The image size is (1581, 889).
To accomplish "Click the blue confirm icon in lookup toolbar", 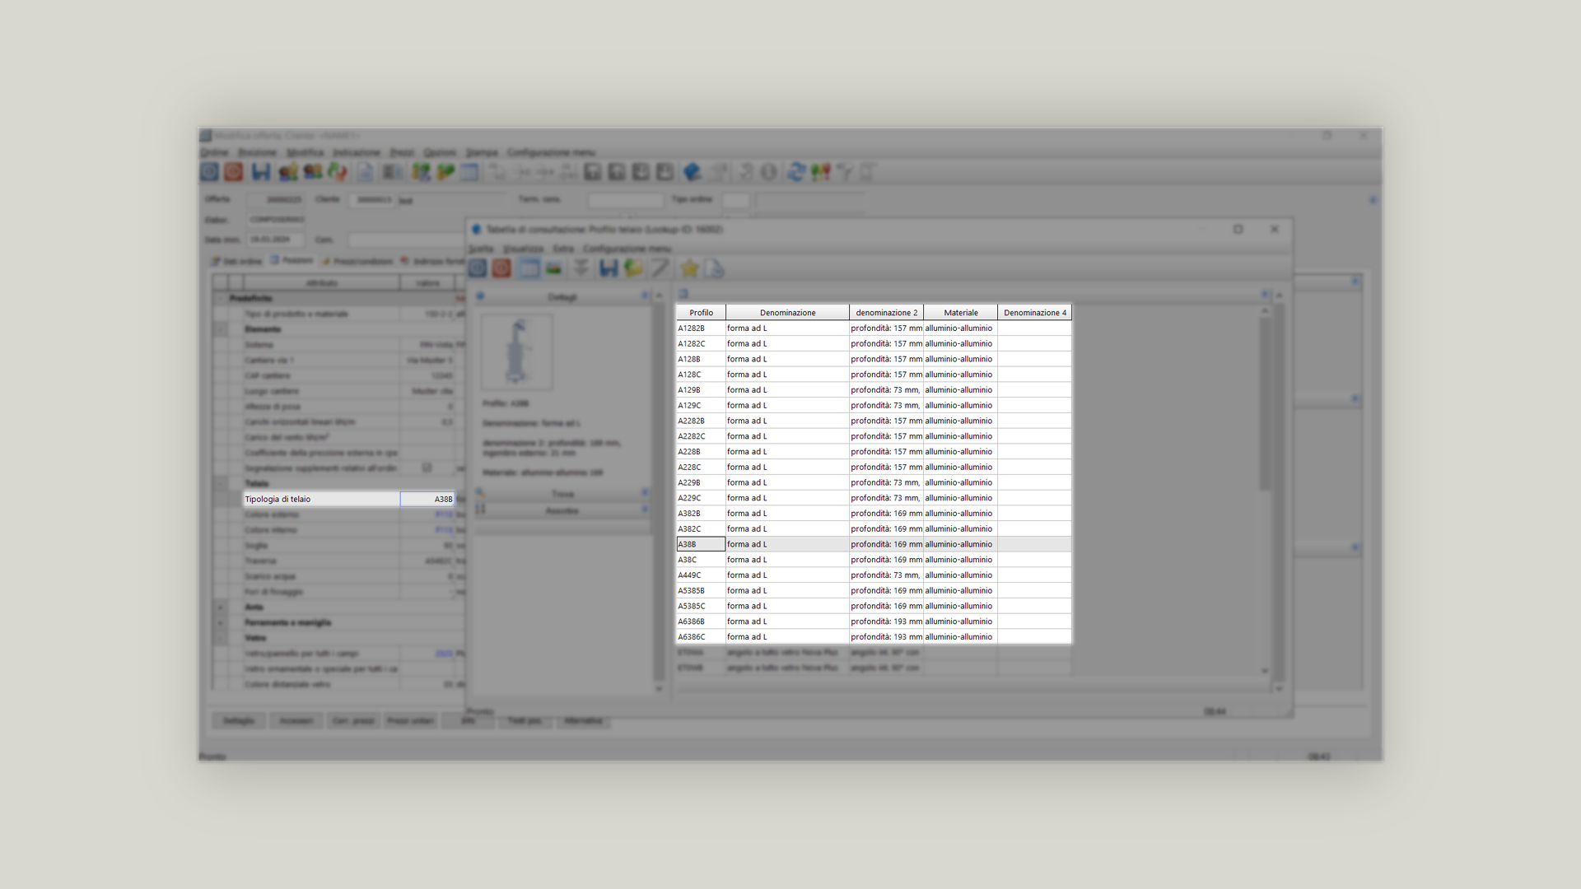I will click(478, 268).
